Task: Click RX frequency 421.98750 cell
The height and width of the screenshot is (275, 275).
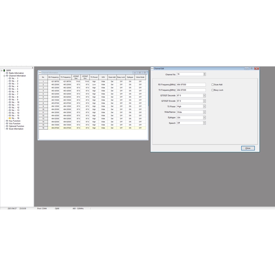Action: coord(54,81)
